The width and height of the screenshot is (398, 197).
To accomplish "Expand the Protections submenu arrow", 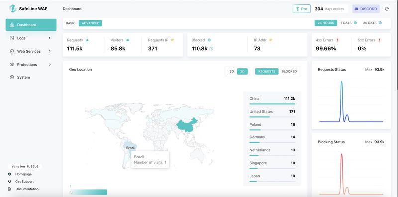I will pyautogui.click(x=50, y=65).
